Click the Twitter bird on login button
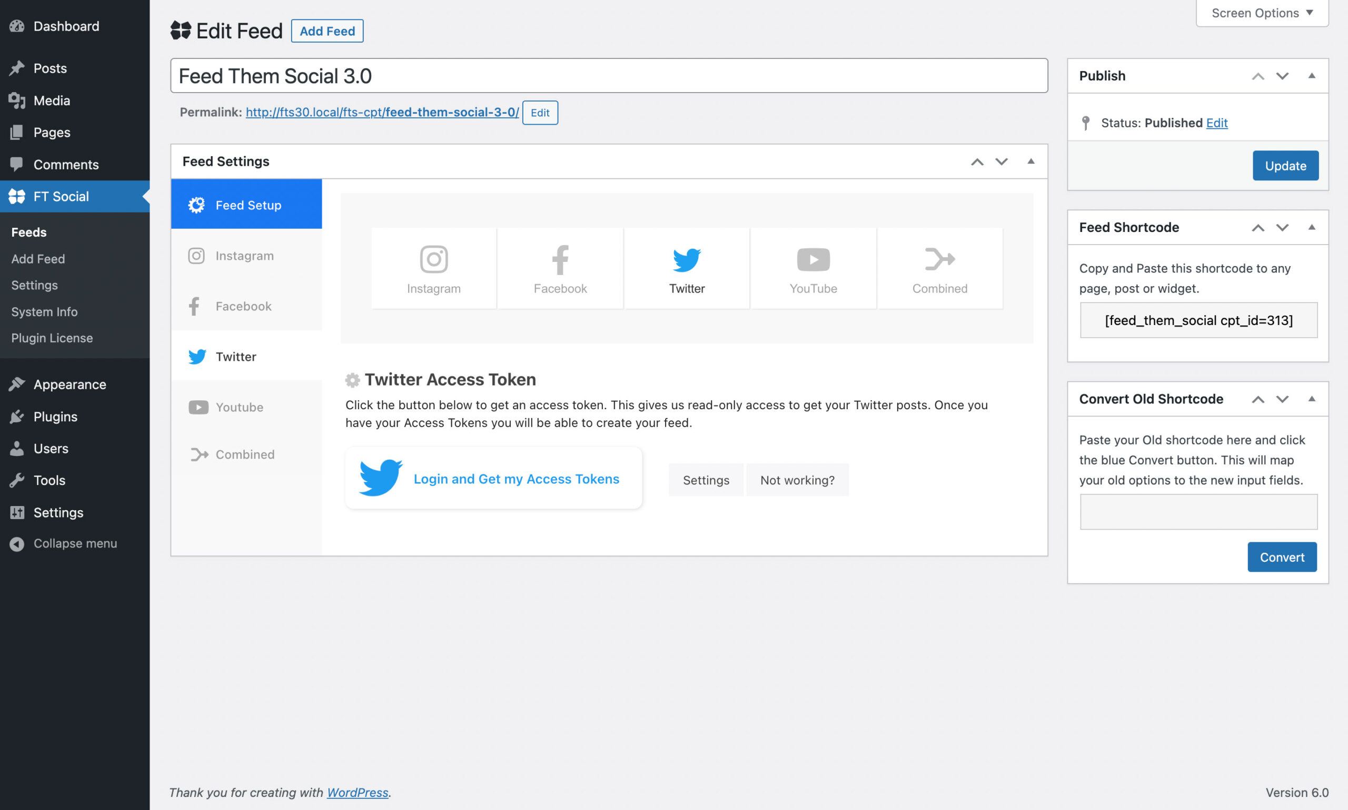Screen dimensions: 1348x810 tap(381, 478)
